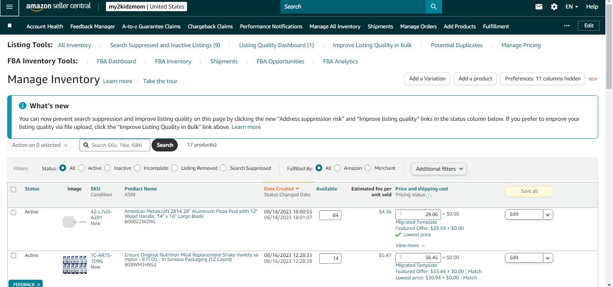Select checkbox for the Pizza Peel row
613x287 pixels.
point(13,212)
